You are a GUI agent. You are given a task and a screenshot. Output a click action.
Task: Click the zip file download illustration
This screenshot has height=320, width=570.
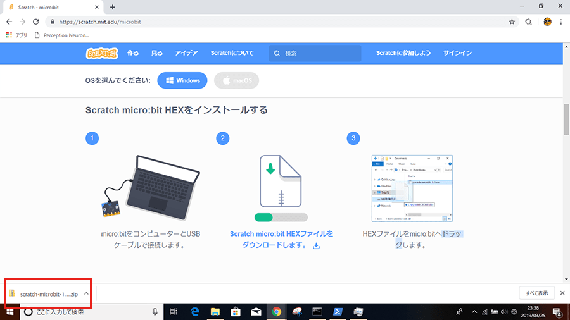pyautogui.click(x=281, y=181)
